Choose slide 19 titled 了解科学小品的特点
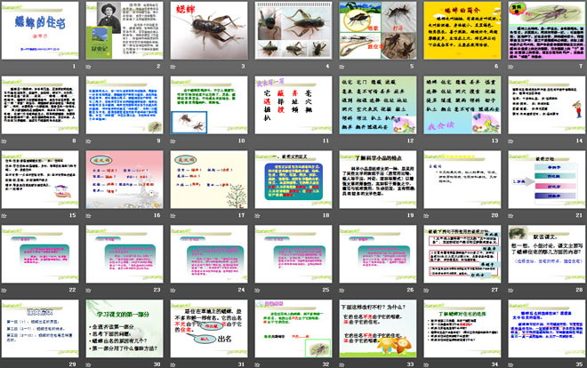 tap(376, 181)
